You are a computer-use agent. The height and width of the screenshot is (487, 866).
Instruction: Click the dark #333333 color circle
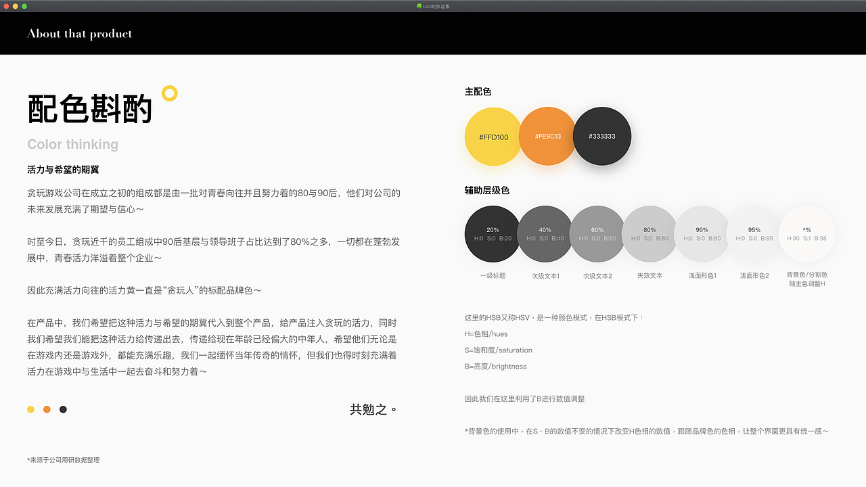pyautogui.click(x=602, y=136)
